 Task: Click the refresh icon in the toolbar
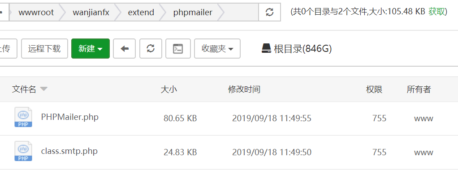(151, 49)
